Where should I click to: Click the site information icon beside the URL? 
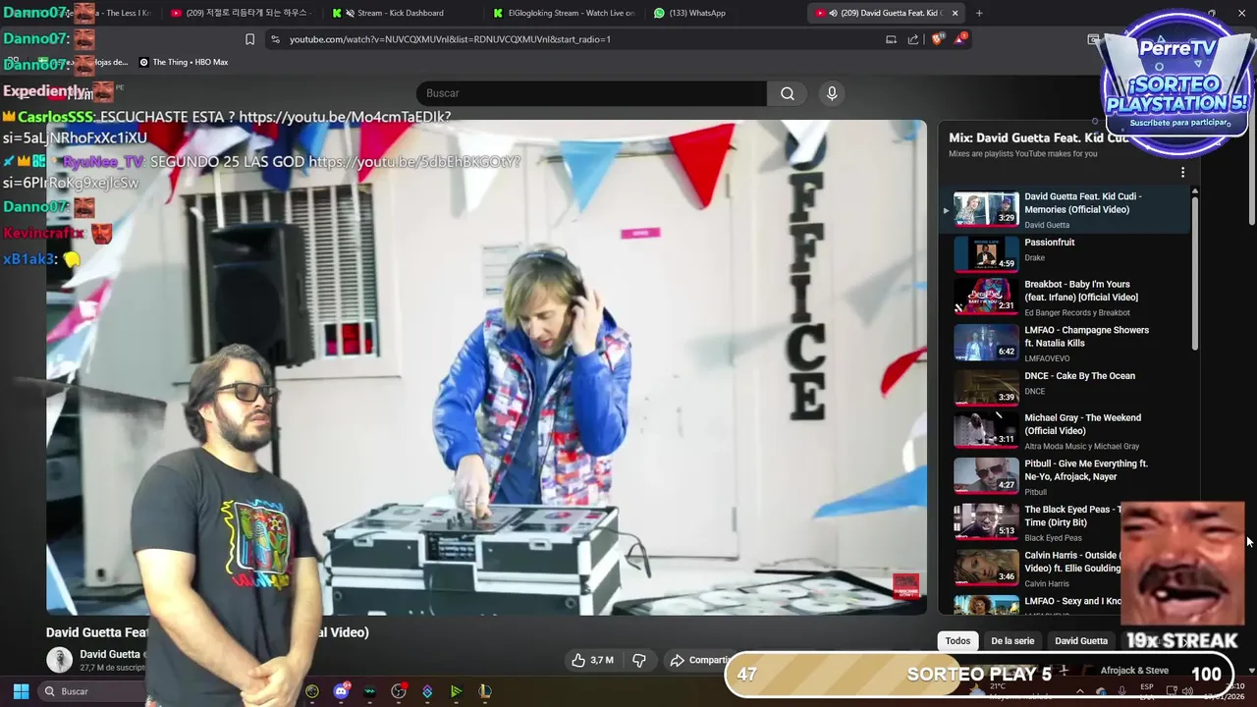click(x=275, y=39)
